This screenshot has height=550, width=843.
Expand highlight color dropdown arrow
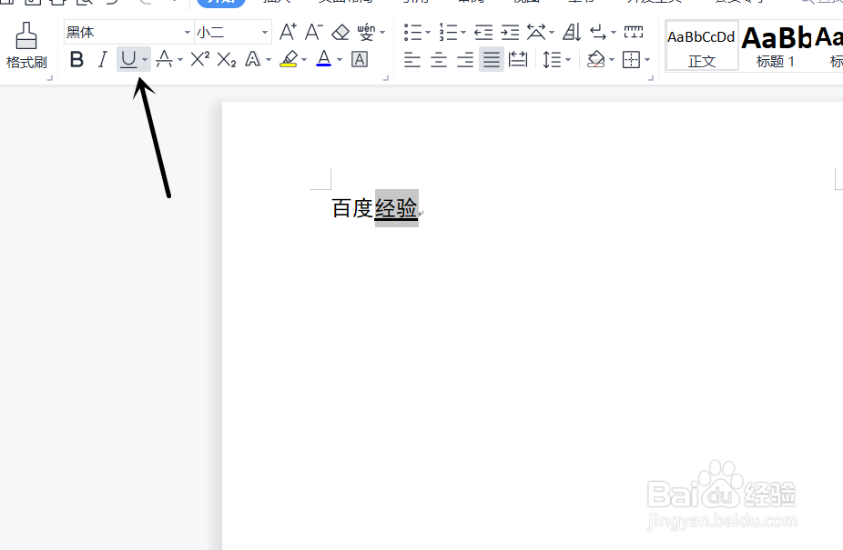click(x=304, y=60)
